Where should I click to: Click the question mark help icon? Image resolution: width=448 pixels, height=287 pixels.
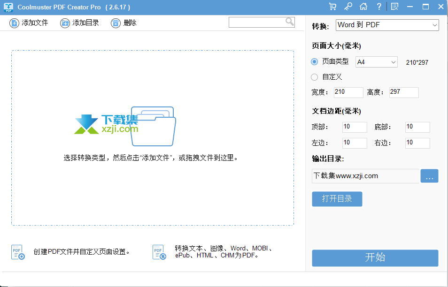point(379,7)
